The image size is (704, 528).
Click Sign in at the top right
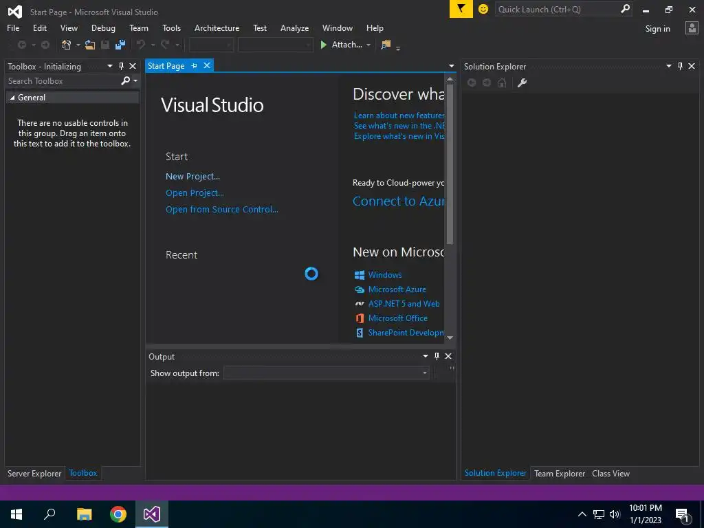tap(658, 29)
